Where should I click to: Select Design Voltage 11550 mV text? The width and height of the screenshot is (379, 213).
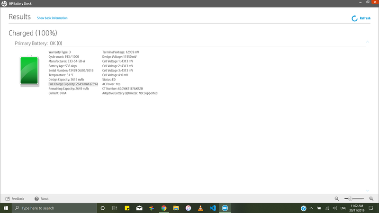(x=119, y=57)
